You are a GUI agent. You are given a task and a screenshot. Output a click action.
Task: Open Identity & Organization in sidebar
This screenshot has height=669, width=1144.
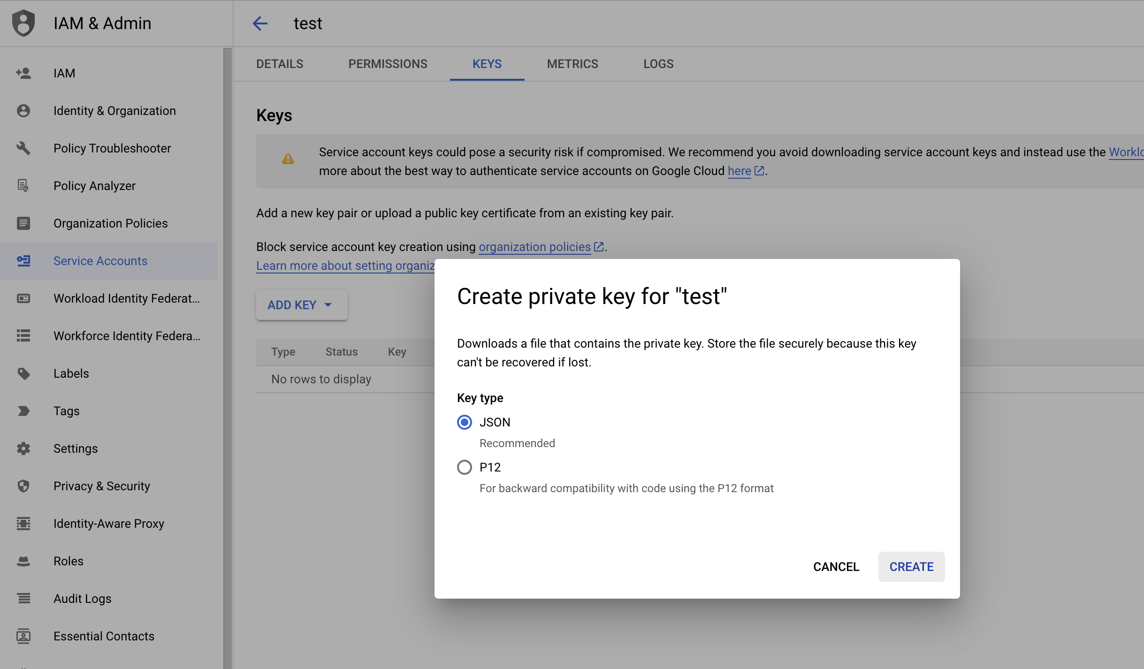click(x=109, y=111)
